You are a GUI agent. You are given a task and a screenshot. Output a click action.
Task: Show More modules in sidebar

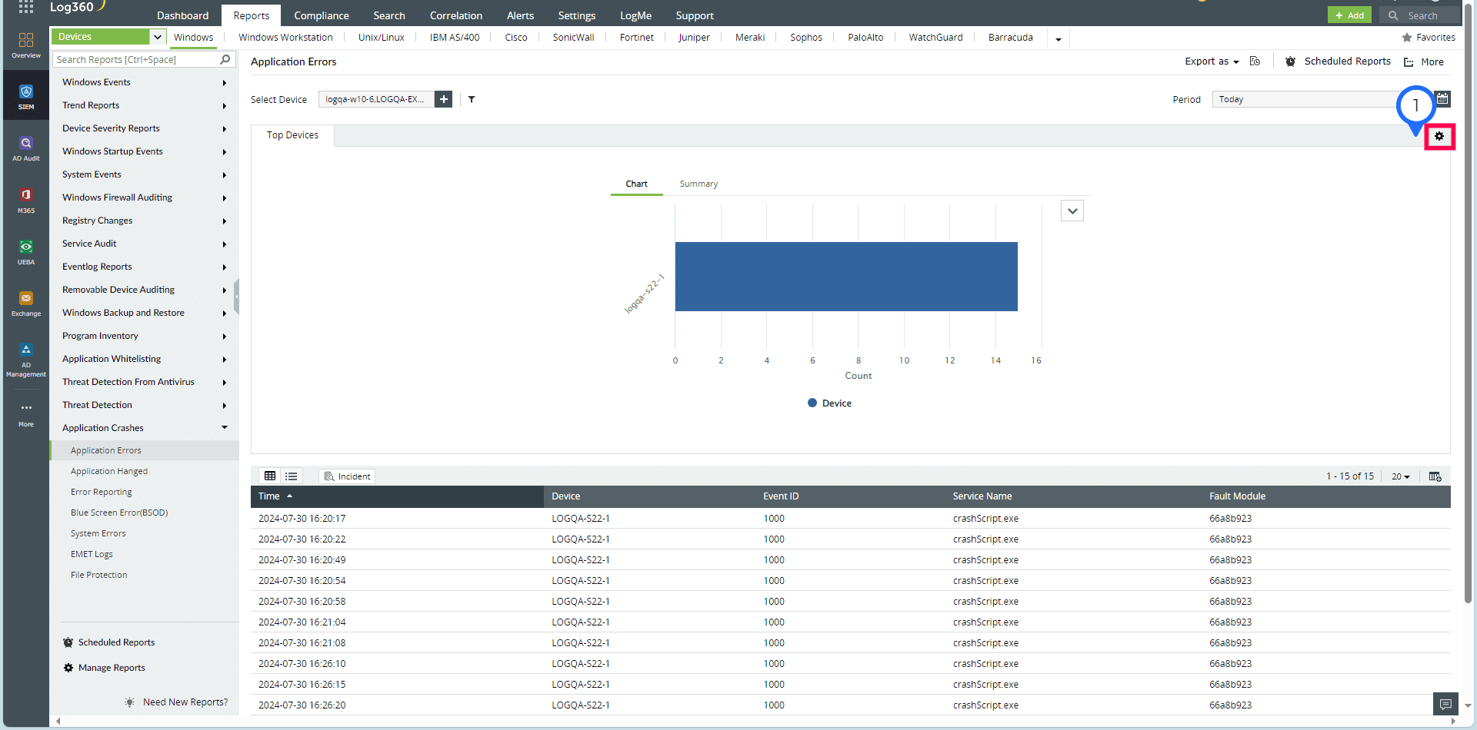26,414
